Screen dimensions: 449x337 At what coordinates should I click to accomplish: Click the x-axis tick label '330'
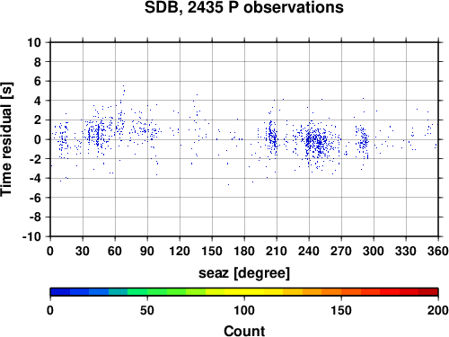[406, 251]
